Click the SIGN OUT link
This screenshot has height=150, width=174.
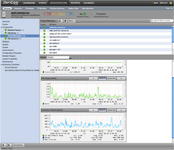point(164,3)
